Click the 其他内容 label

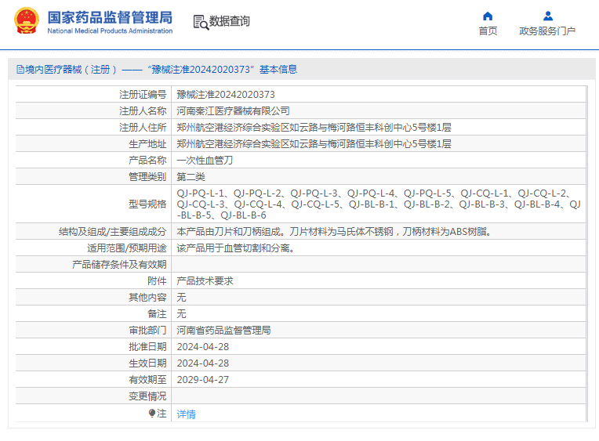pos(147,298)
